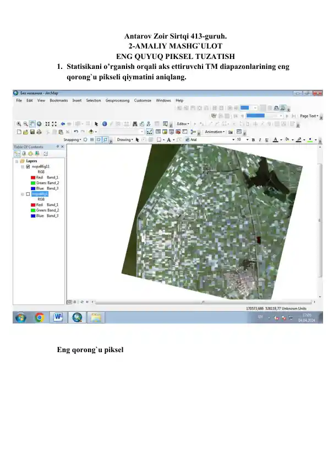Screen dimensions: 328x464
Task: Click Green Band_2 swatch under nopv86g11
Action: coord(33,183)
